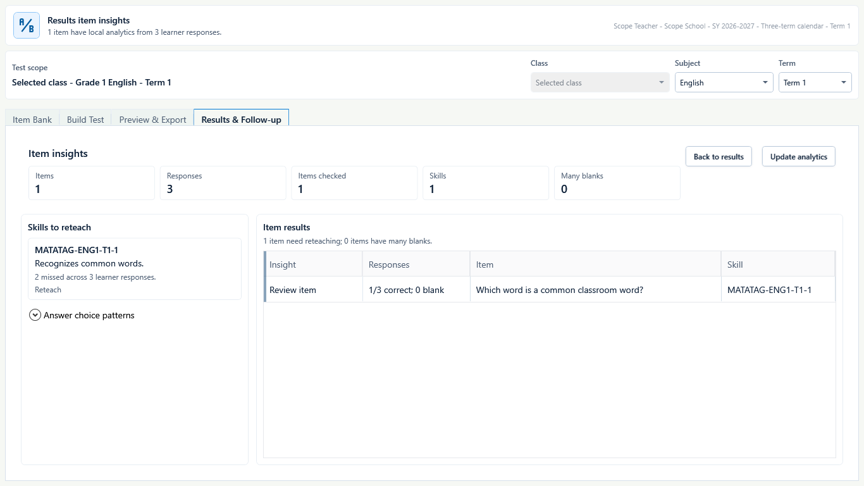The height and width of the screenshot is (486, 864).
Task: Click the Item column header
Action: 595,265
